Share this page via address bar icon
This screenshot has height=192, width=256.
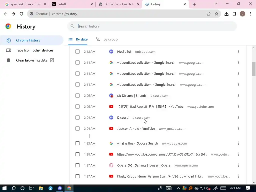(208, 14)
